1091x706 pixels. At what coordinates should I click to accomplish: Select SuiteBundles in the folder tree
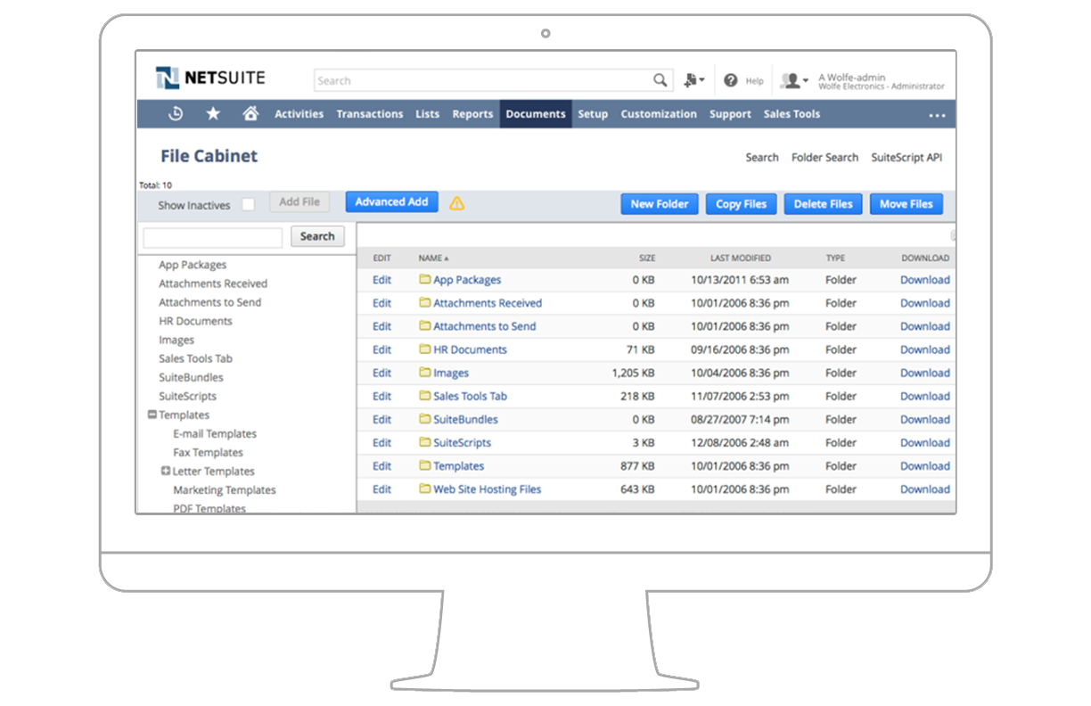click(x=191, y=377)
